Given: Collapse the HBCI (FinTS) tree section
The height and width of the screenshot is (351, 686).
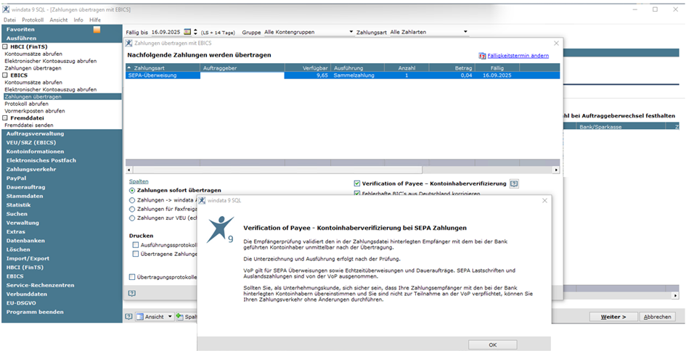Looking at the screenshot, I should click(5, 46).
